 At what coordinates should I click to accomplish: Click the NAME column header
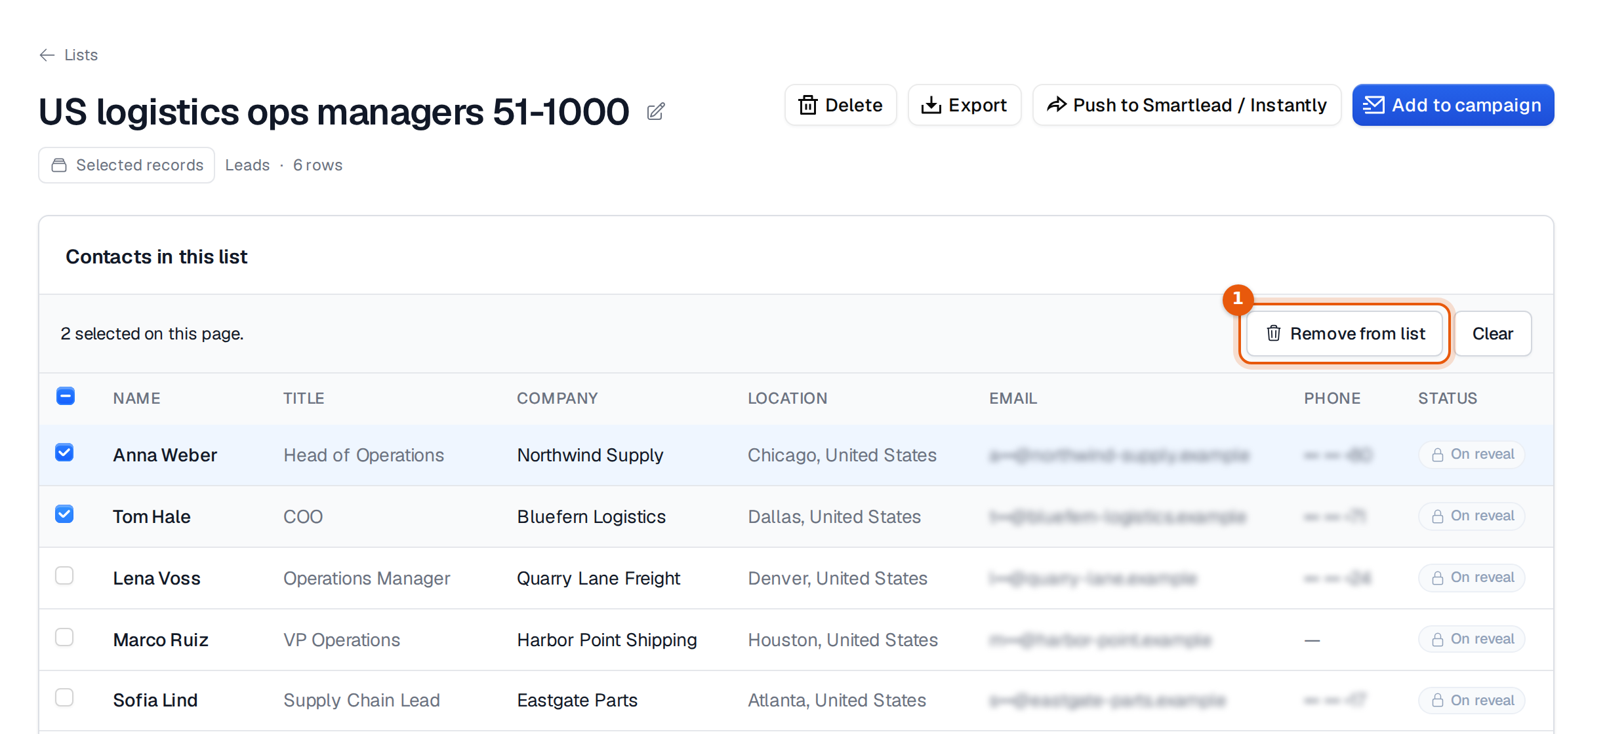(x=136, y=398)
